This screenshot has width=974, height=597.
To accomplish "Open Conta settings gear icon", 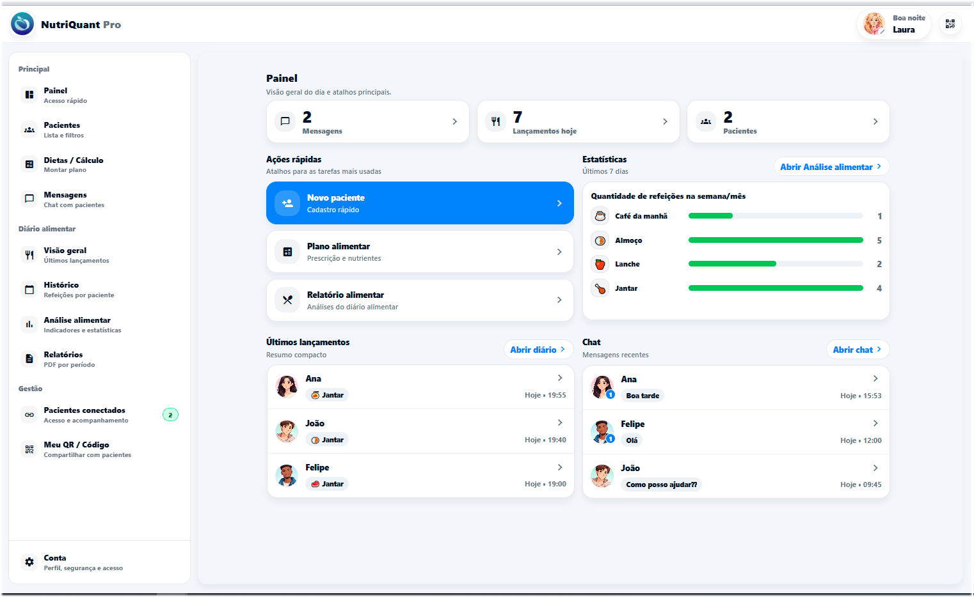I will coord(29,562).
